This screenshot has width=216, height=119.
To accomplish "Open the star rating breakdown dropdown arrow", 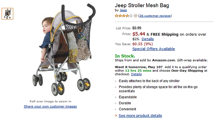I will (x=136, y=16).
